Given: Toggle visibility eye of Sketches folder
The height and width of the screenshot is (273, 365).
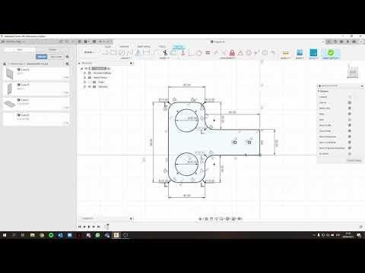Looking at the screenshot, I should click(x=90, y=86).
